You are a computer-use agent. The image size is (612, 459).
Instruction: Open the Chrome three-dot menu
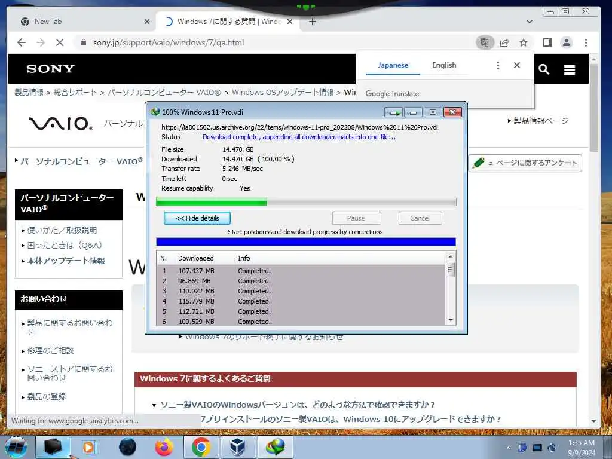point(586,42)
